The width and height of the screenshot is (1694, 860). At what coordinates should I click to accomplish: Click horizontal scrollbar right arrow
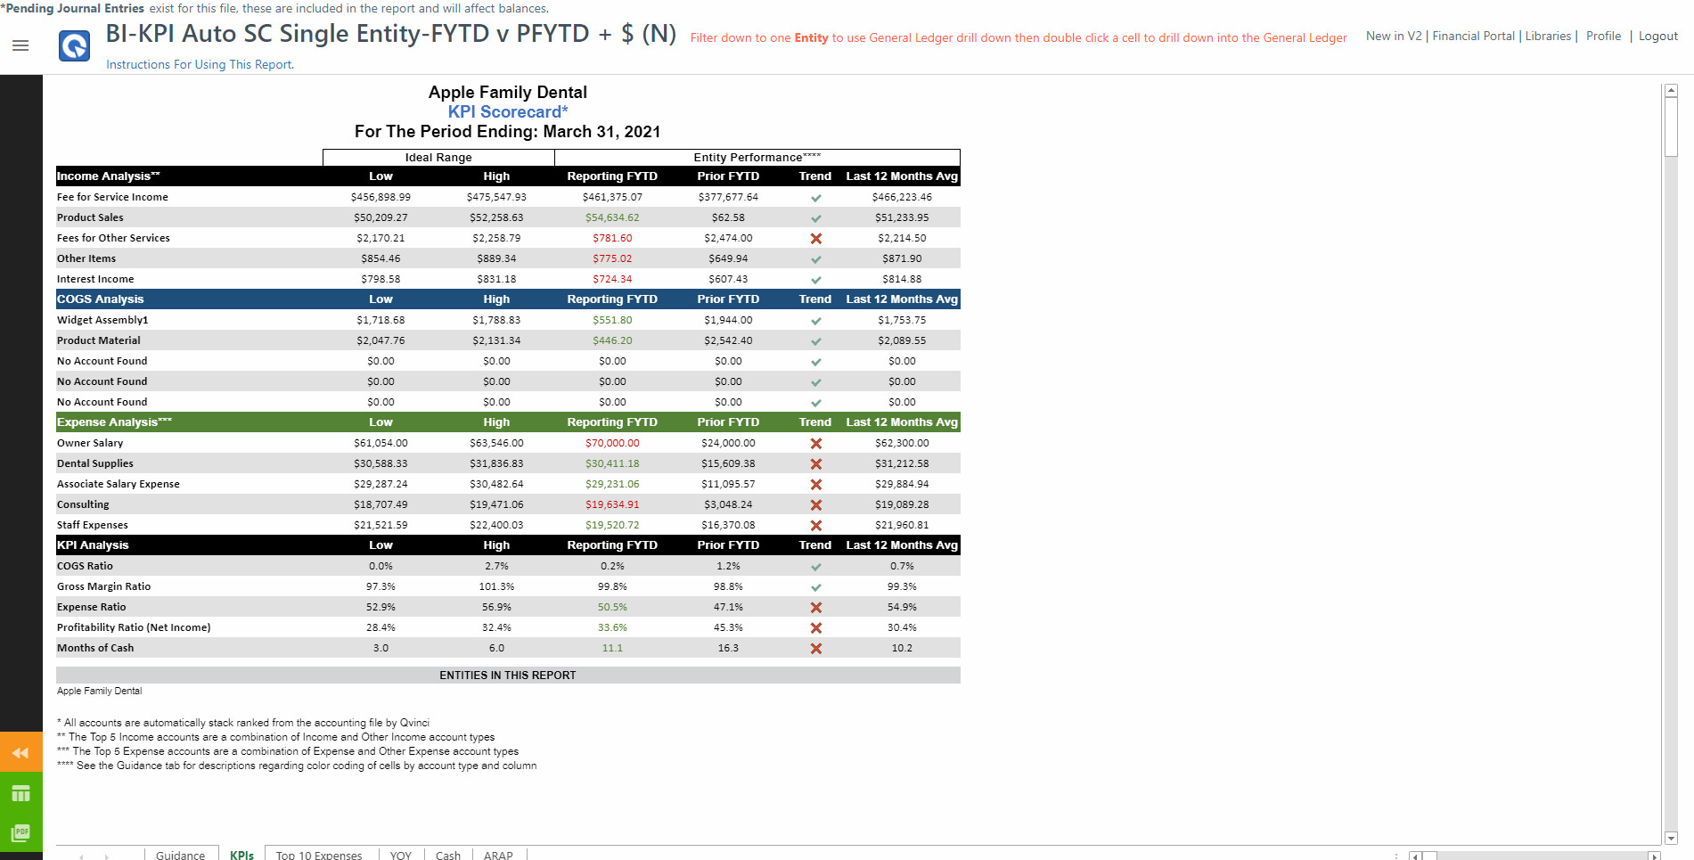(x=1654, y=856)
